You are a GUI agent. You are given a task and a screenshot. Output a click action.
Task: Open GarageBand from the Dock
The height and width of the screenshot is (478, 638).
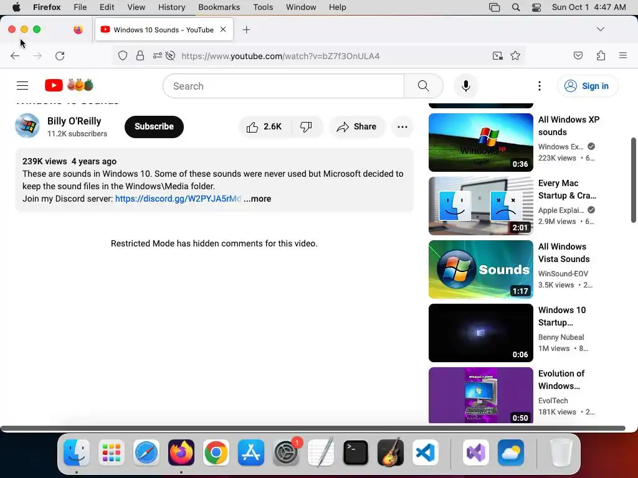pyautogui.click(x=391, y=452)
